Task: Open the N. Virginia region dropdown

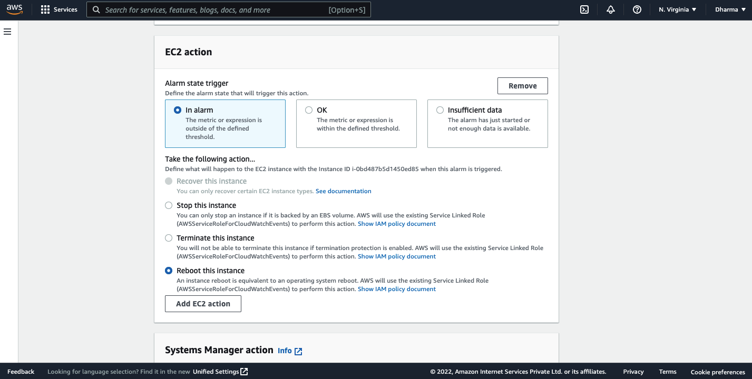Action: point(678,9)
